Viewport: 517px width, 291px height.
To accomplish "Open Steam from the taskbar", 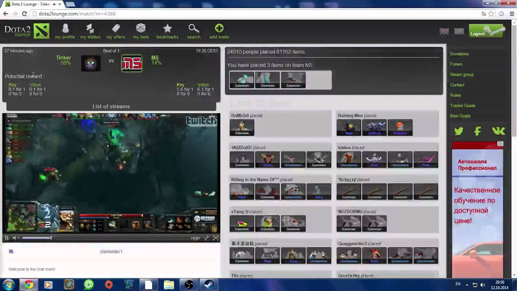I will click(x=209, y=285).
